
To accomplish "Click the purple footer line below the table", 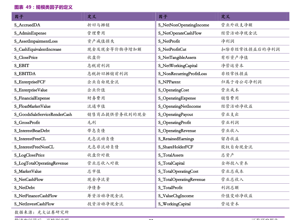I will pos(150,217).
